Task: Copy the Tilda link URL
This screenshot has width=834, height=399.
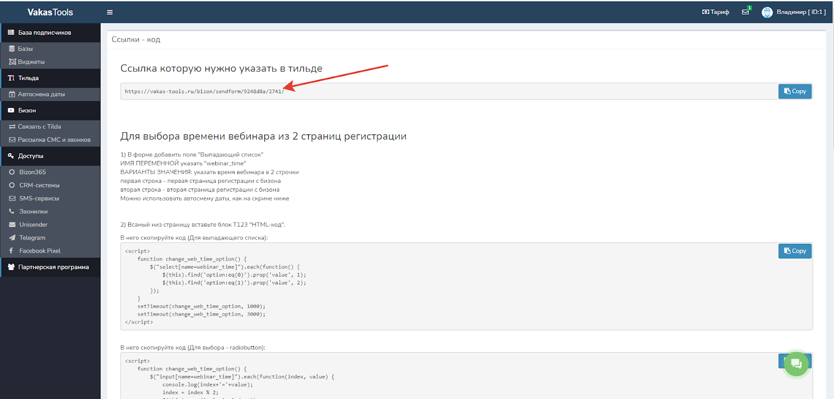Action: click(794, 91)
